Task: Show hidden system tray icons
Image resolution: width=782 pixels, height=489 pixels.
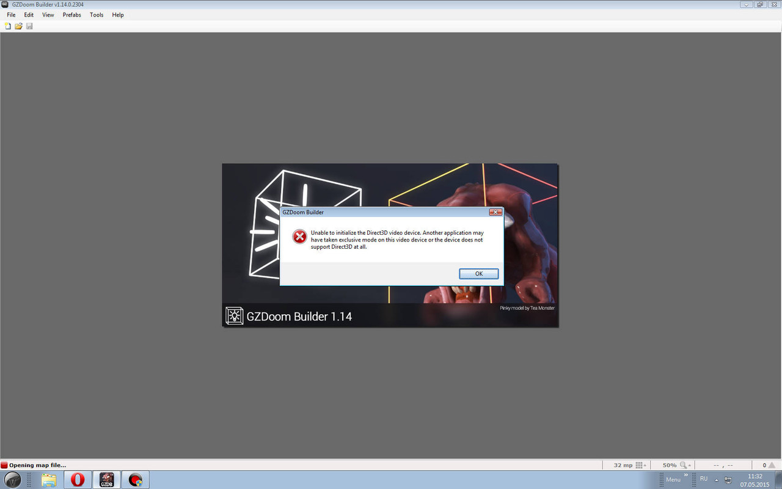Action: (715, 479)
